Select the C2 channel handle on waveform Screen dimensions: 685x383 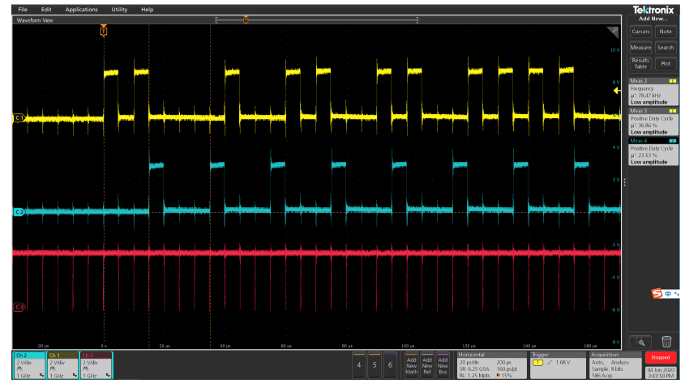pos(19,212)
